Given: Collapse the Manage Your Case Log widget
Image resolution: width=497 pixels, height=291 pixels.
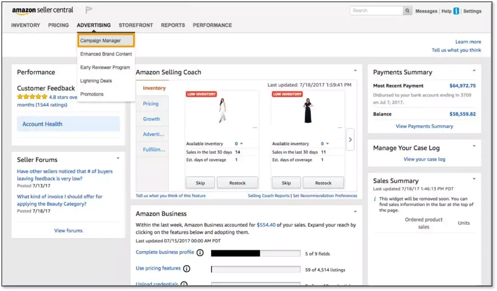Looking at the screenshot, I should click(474, 146).
